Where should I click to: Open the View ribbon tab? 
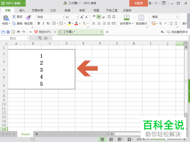tap(97, 10)
